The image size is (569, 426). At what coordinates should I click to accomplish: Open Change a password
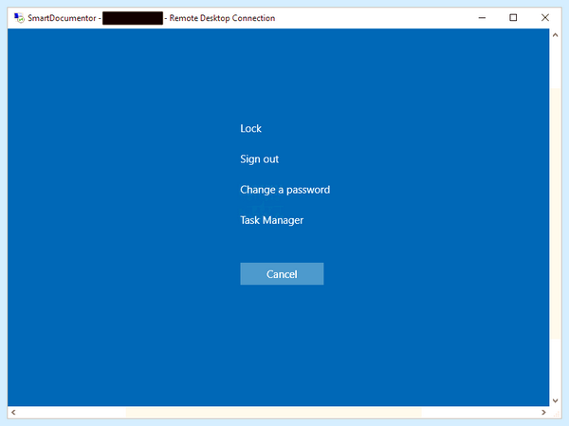[x=284, y=190]
